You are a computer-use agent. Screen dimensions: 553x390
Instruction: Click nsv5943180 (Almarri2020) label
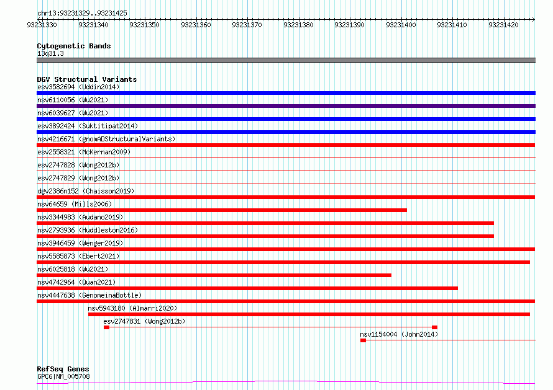click(132, 308)
